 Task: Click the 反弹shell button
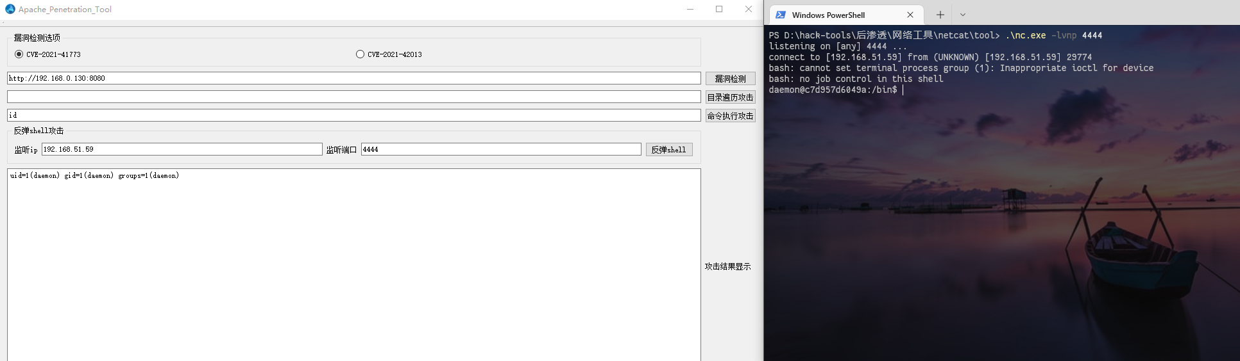669,150
